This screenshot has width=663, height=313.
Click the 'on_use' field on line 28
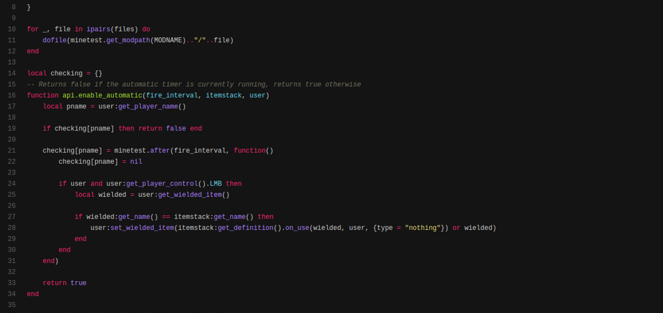pos(297,228)
